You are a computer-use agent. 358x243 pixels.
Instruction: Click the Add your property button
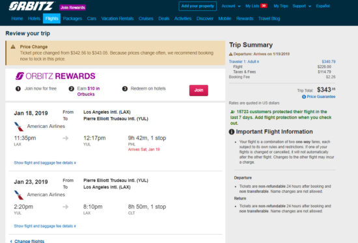click(x=197, y=6)
